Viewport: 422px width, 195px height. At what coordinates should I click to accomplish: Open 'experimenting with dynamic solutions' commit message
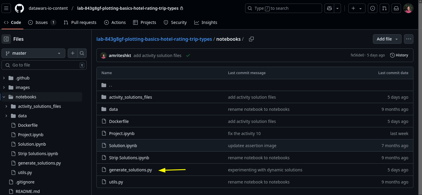tap(265, 170)
